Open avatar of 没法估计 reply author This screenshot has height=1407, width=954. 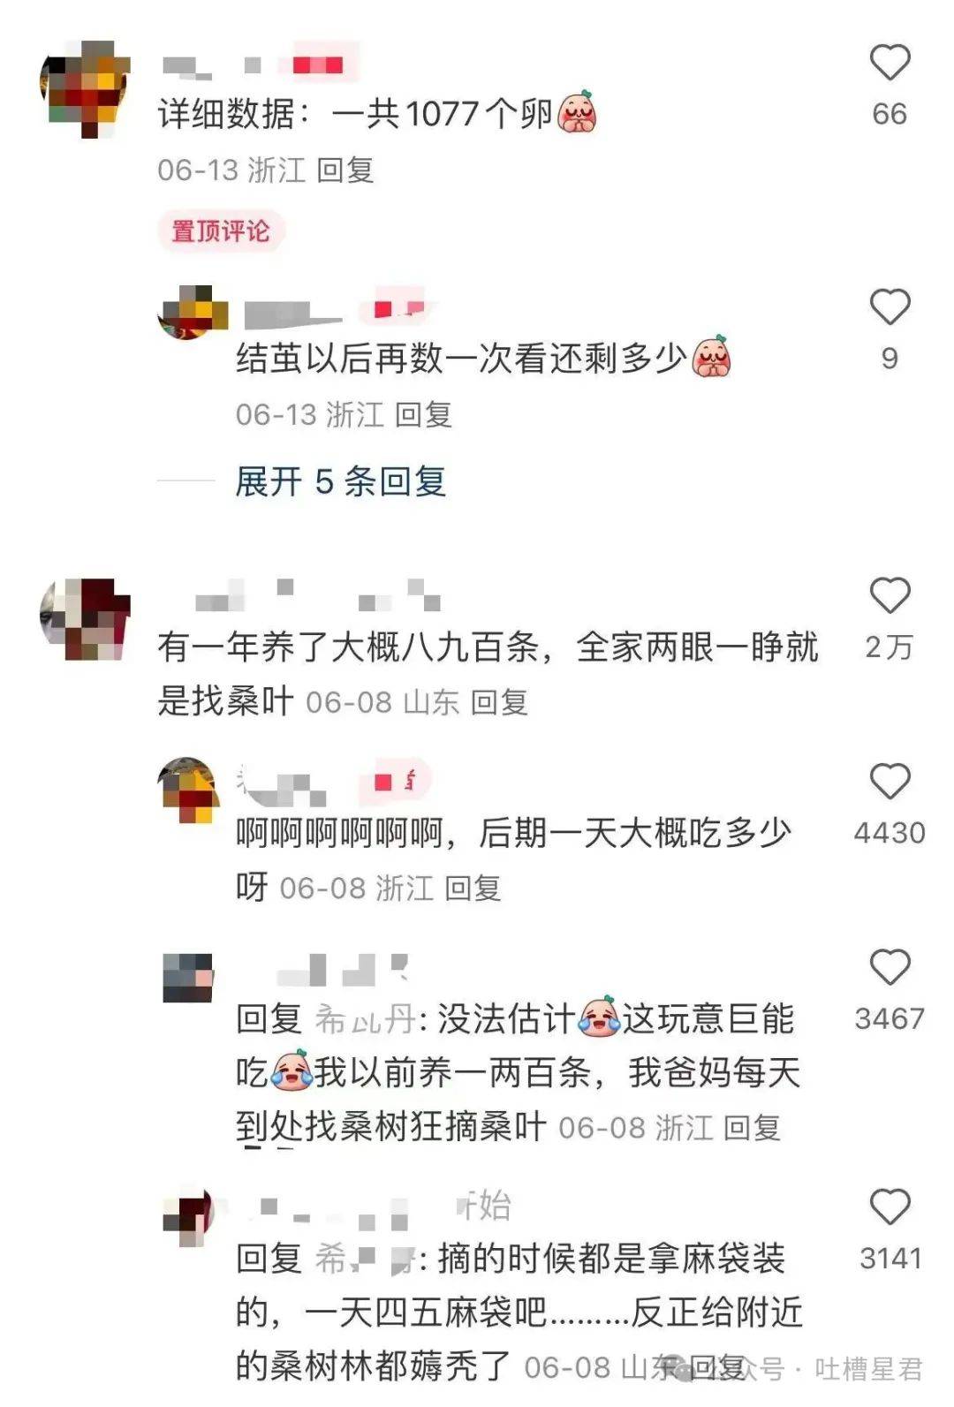(188, 978)
